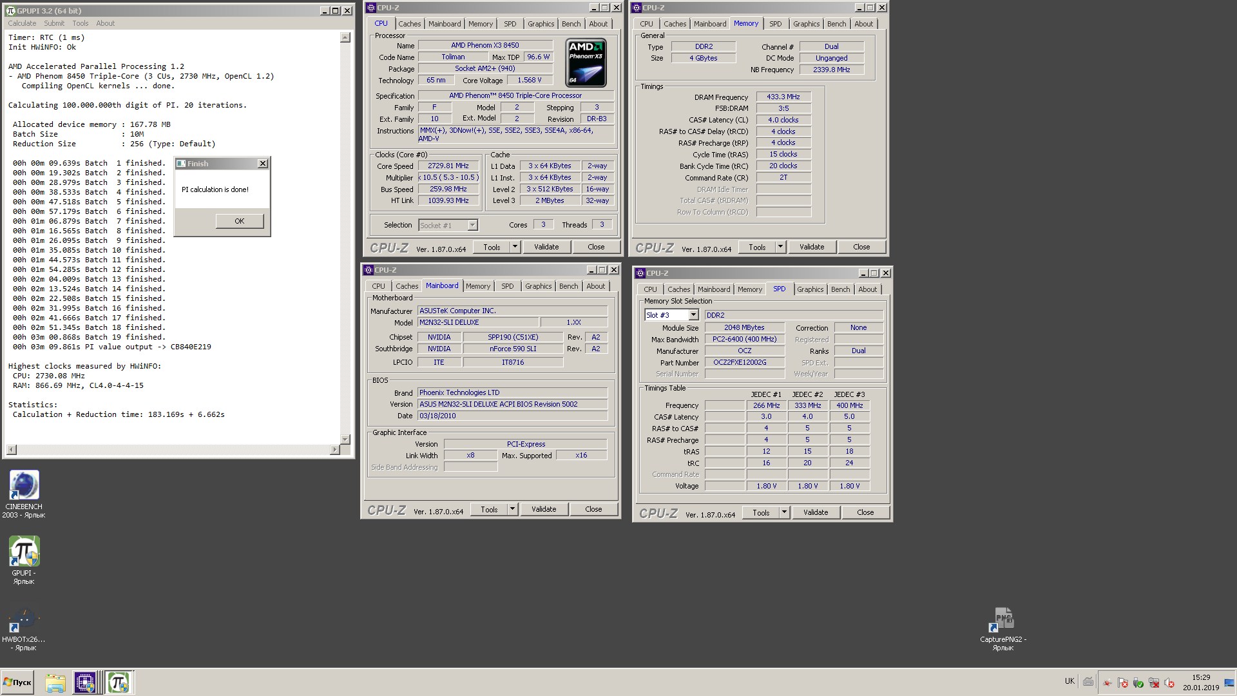
Task: Open CPU tab in CPU-Z Memory window
Action: pos(646,24)
